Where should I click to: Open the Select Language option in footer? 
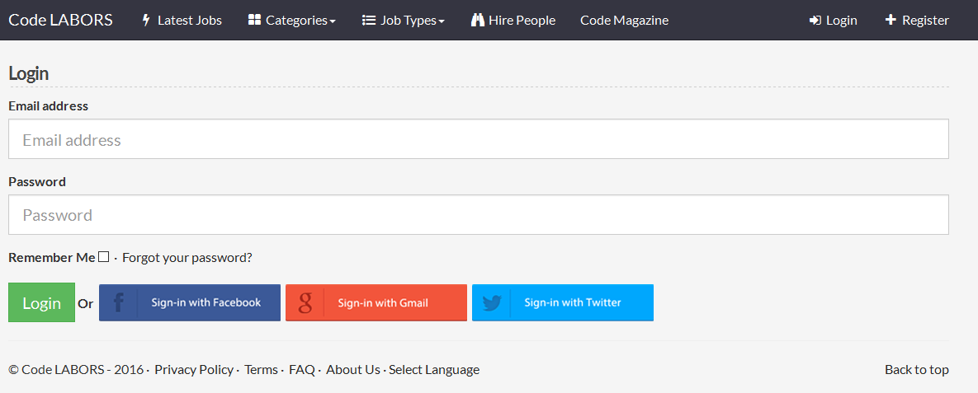434,369
